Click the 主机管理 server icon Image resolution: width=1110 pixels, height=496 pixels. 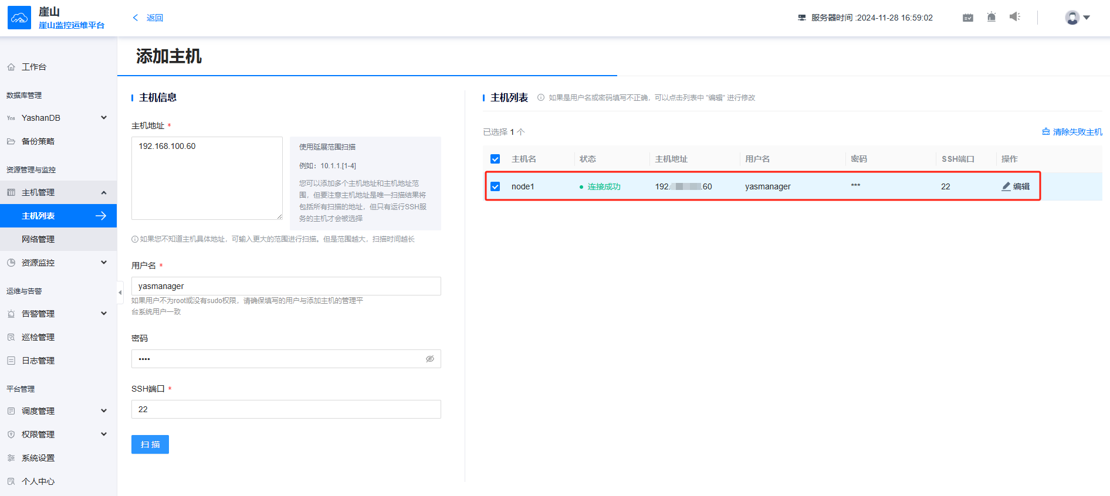coord(11,192)
